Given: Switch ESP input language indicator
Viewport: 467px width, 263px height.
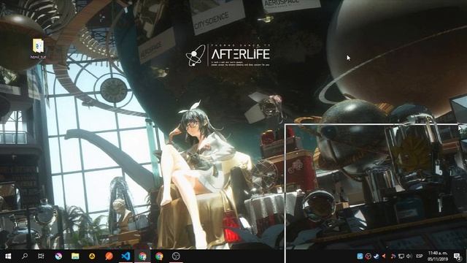Looking at the screenshot, I should (420, 256).
